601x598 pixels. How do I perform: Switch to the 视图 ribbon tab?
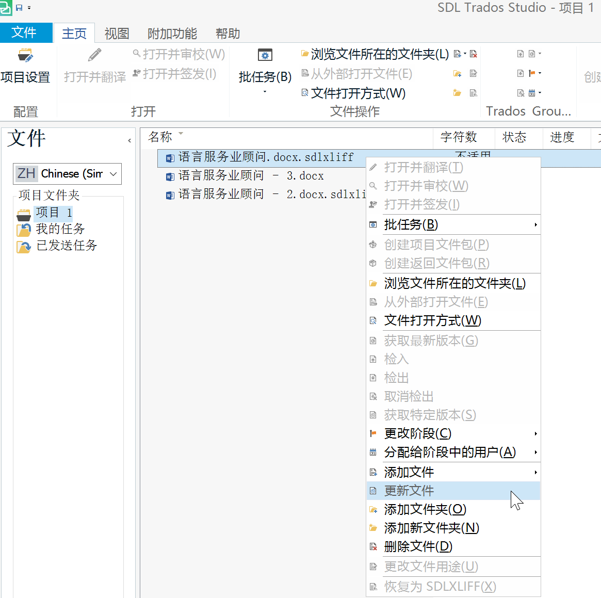point(116,33)
